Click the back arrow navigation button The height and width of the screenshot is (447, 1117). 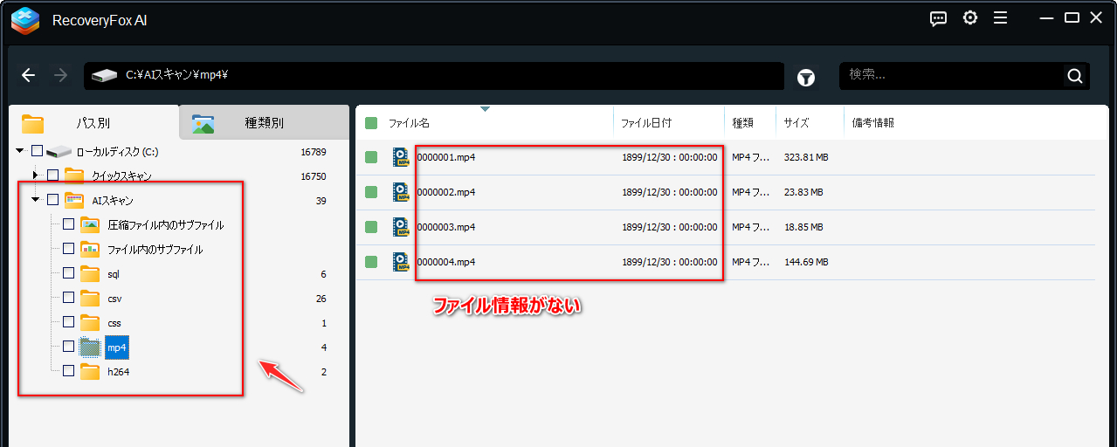click(28, 76)
